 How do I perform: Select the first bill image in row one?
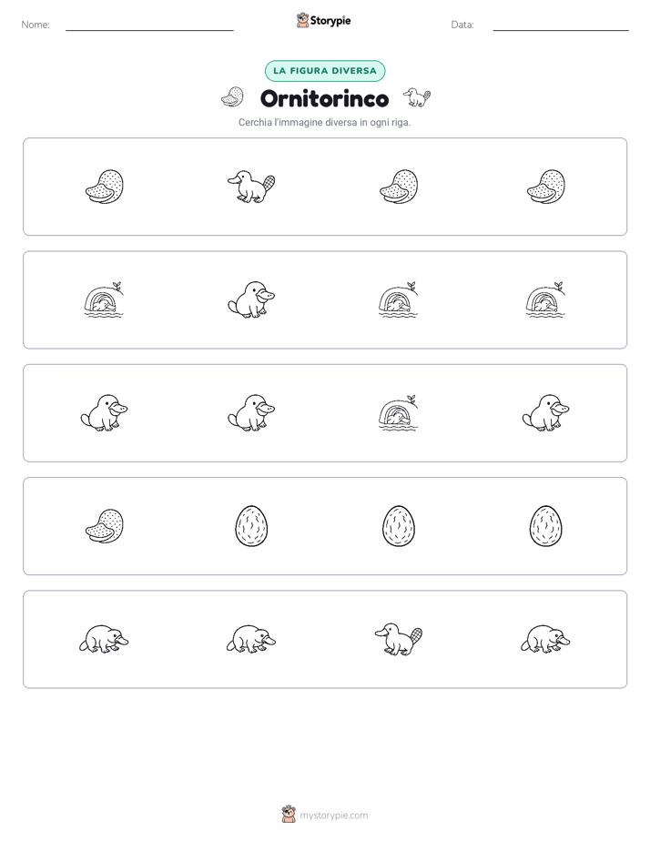point(105,187)
